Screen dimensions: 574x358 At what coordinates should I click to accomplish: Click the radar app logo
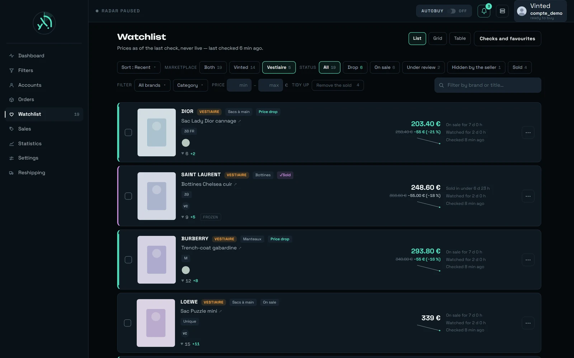point(44,23)
